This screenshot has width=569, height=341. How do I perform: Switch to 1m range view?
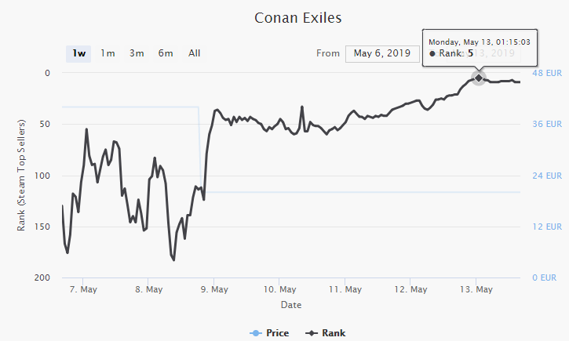tap(108, 53)
